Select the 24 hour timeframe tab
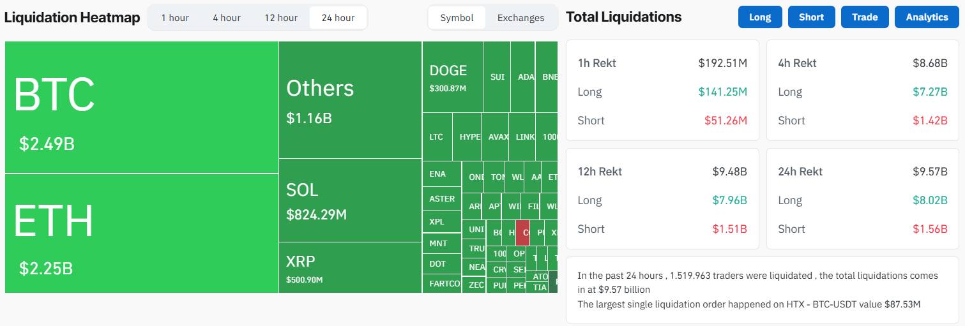Viewport: 965px width, 326px height. pos(338,18)
